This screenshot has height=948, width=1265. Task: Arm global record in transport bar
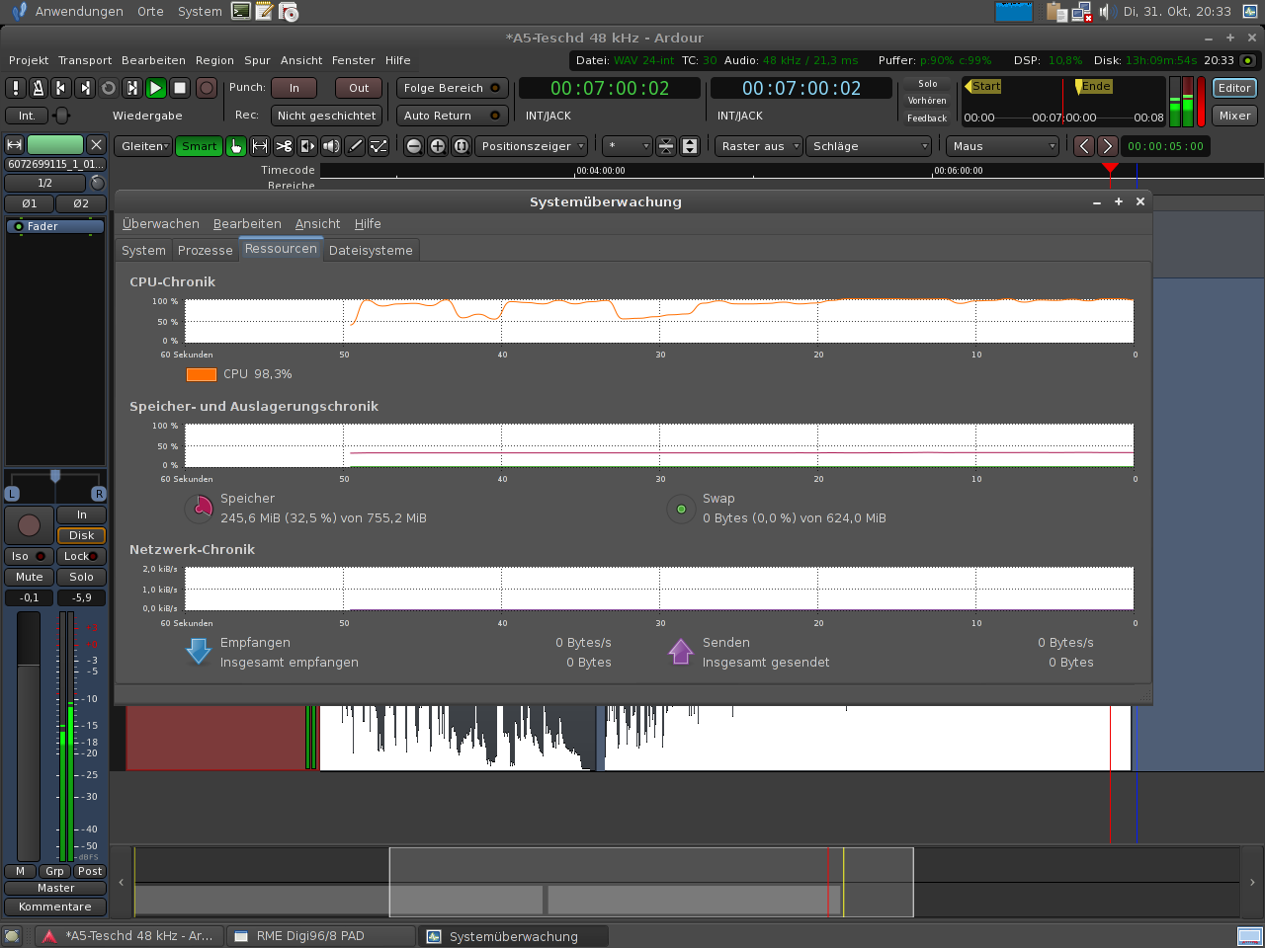click(206, 88)
